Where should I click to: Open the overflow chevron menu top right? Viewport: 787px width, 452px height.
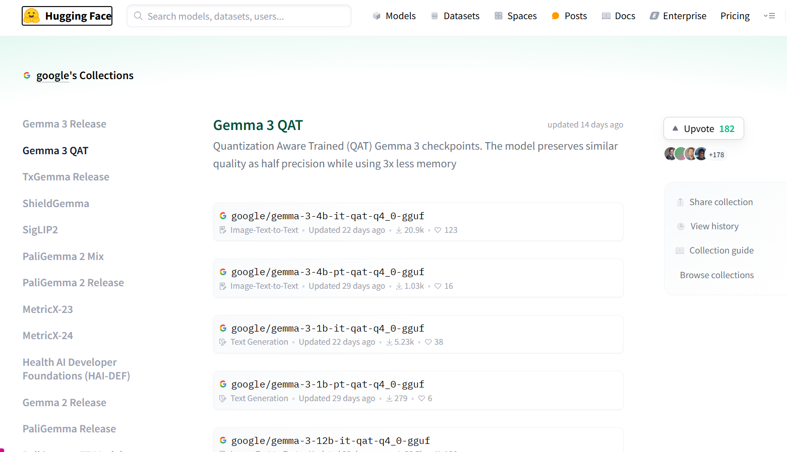click(769, 16)
